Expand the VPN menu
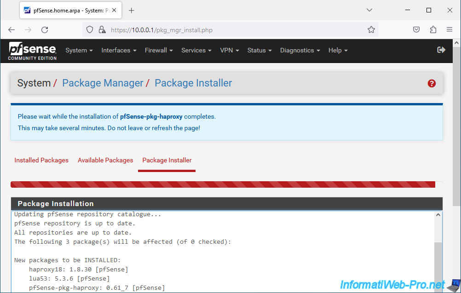The image size is (461, 293). [229, 50]
